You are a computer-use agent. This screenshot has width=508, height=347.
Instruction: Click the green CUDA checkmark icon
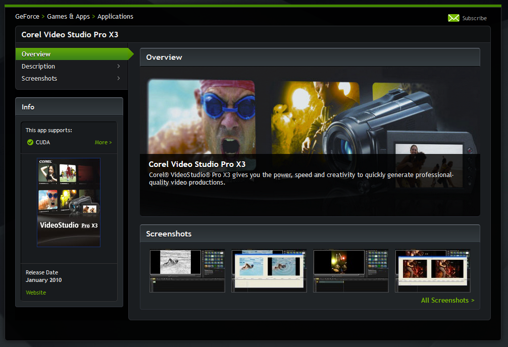coord(30,142)
